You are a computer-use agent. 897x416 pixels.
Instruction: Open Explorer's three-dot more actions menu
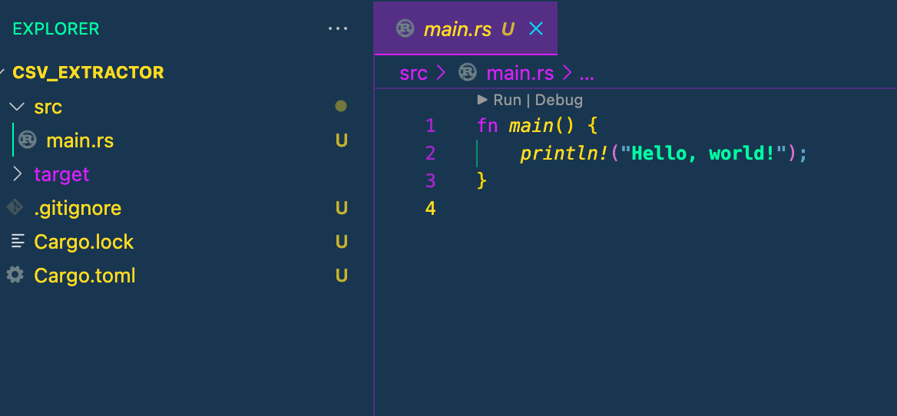(338, 29)
